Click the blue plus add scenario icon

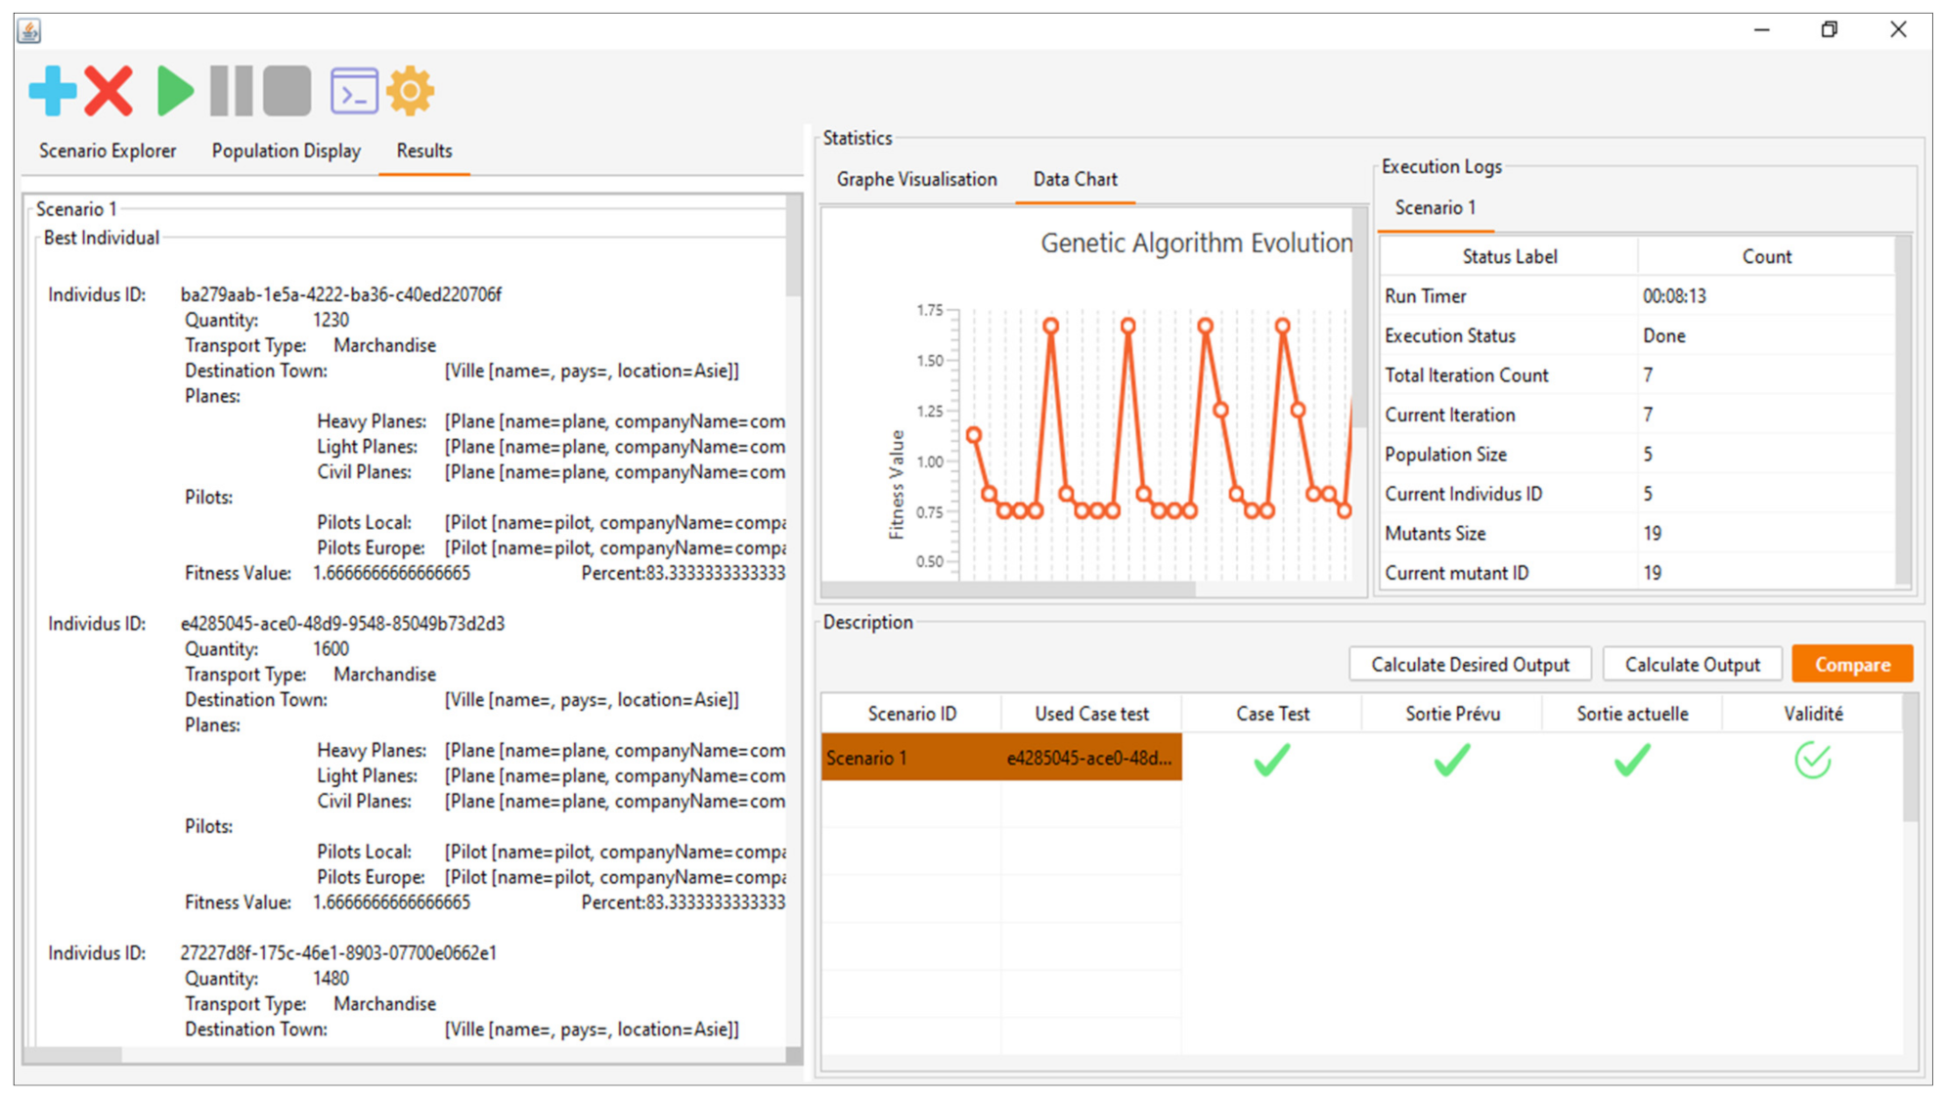(x=53, y=91)
